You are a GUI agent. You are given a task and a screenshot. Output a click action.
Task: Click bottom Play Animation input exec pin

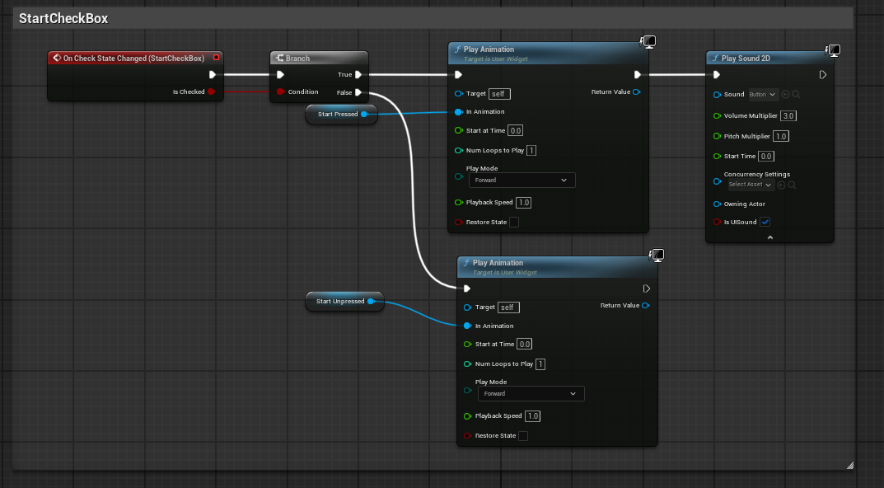coord(467,289)
